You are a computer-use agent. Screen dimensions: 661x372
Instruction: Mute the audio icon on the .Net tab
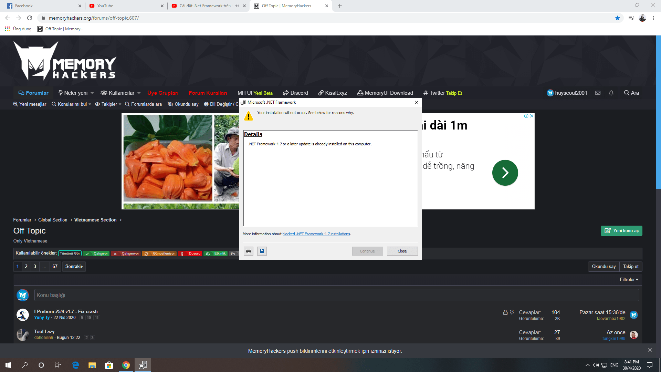tap(237, 6)
